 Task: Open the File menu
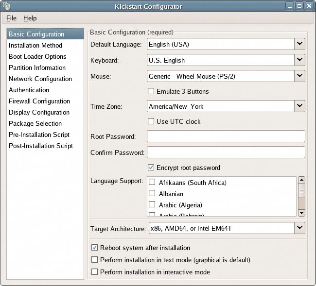point(11,18)
